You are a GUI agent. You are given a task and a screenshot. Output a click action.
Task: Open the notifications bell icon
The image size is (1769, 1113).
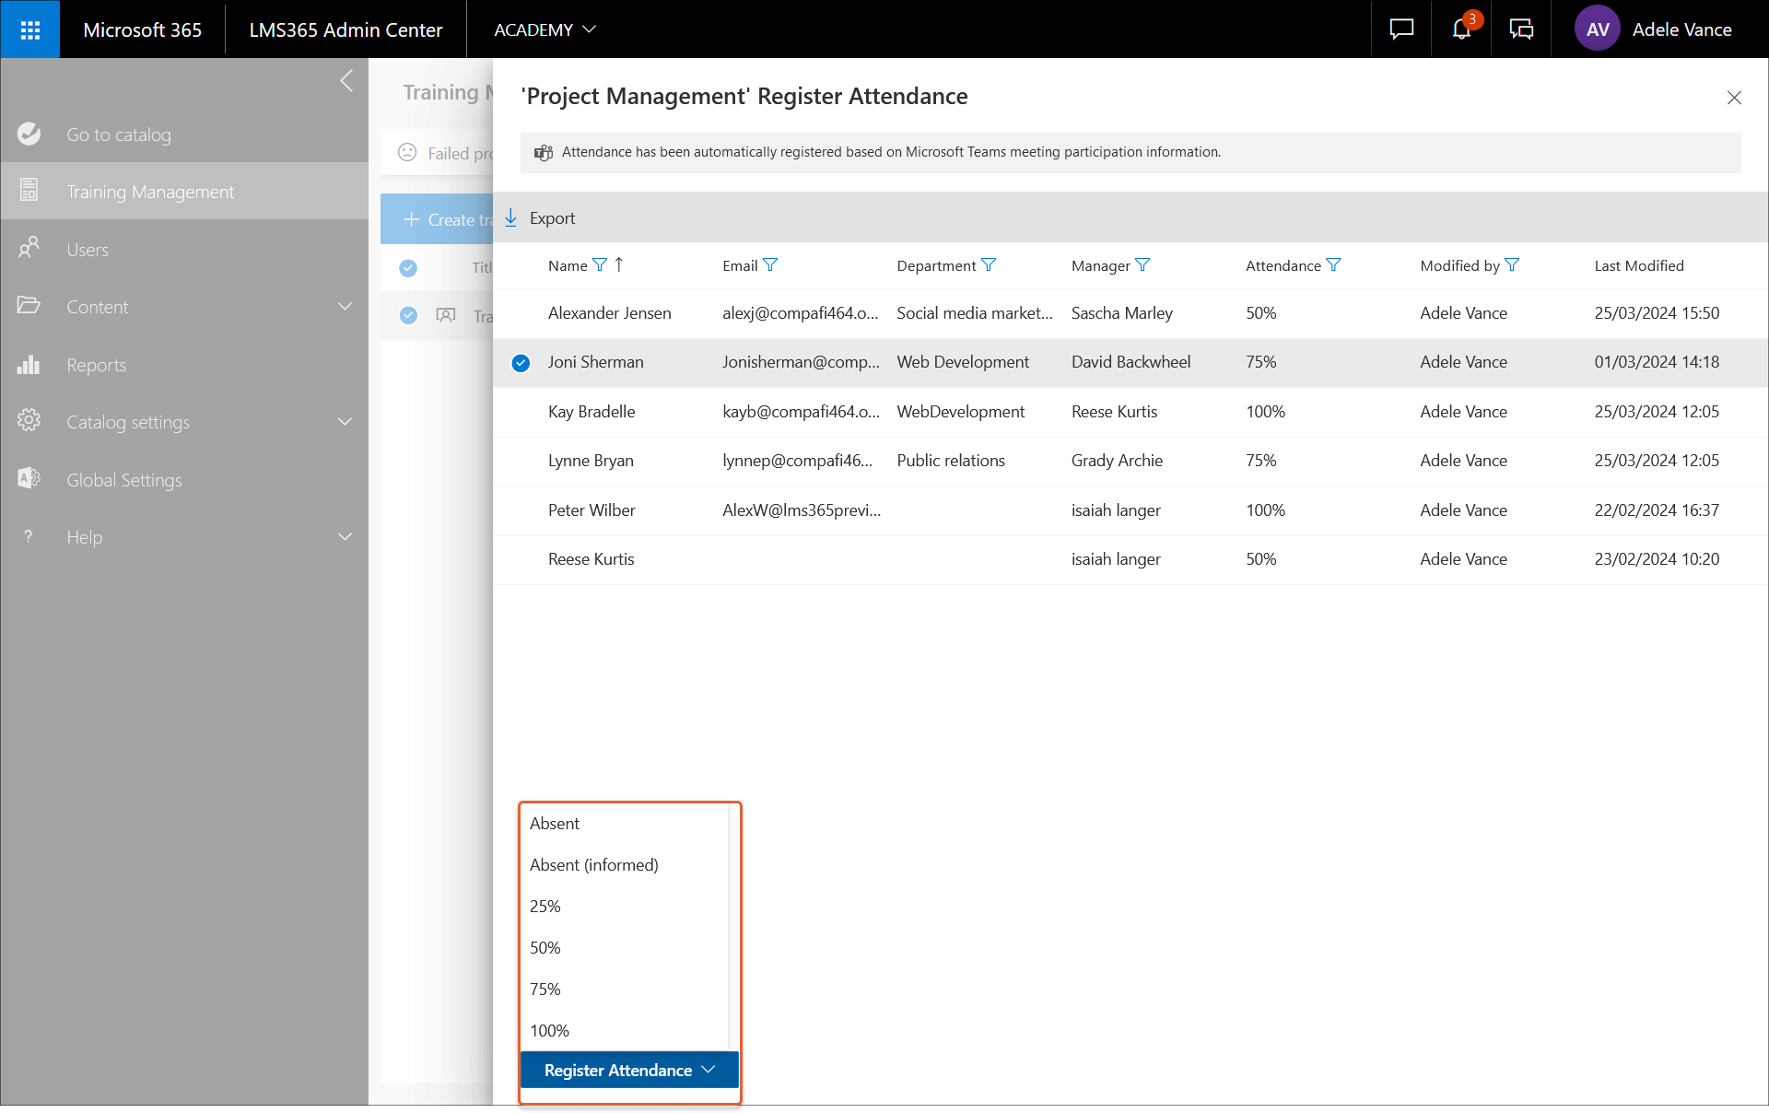pyautogui.click(x=1461, y=29)
